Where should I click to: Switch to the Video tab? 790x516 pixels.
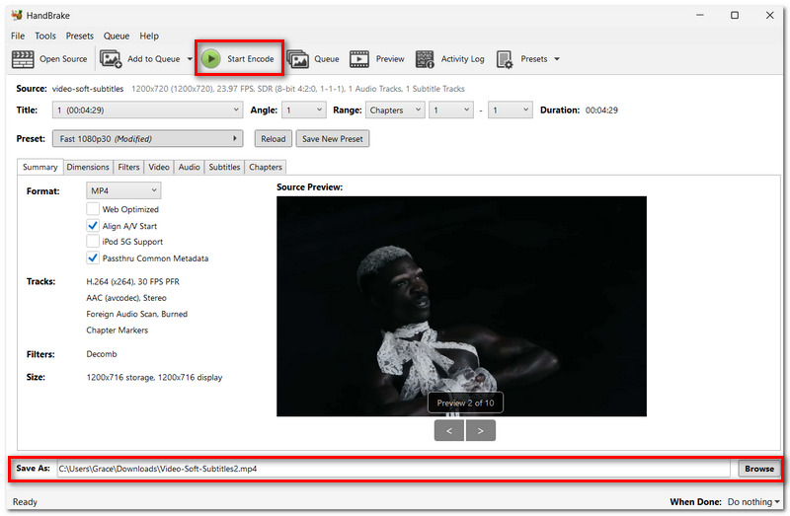point(159,167)
